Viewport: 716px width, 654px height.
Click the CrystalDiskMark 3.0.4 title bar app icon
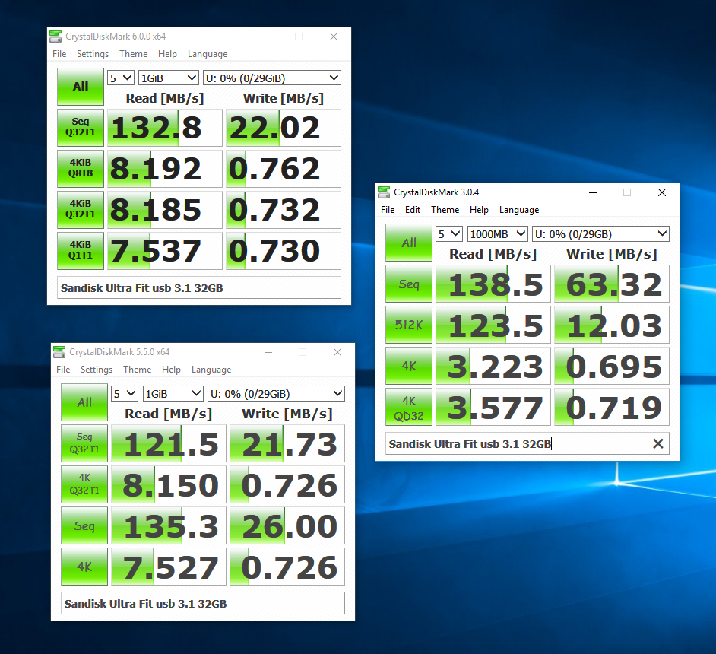[x=384, y=192]
